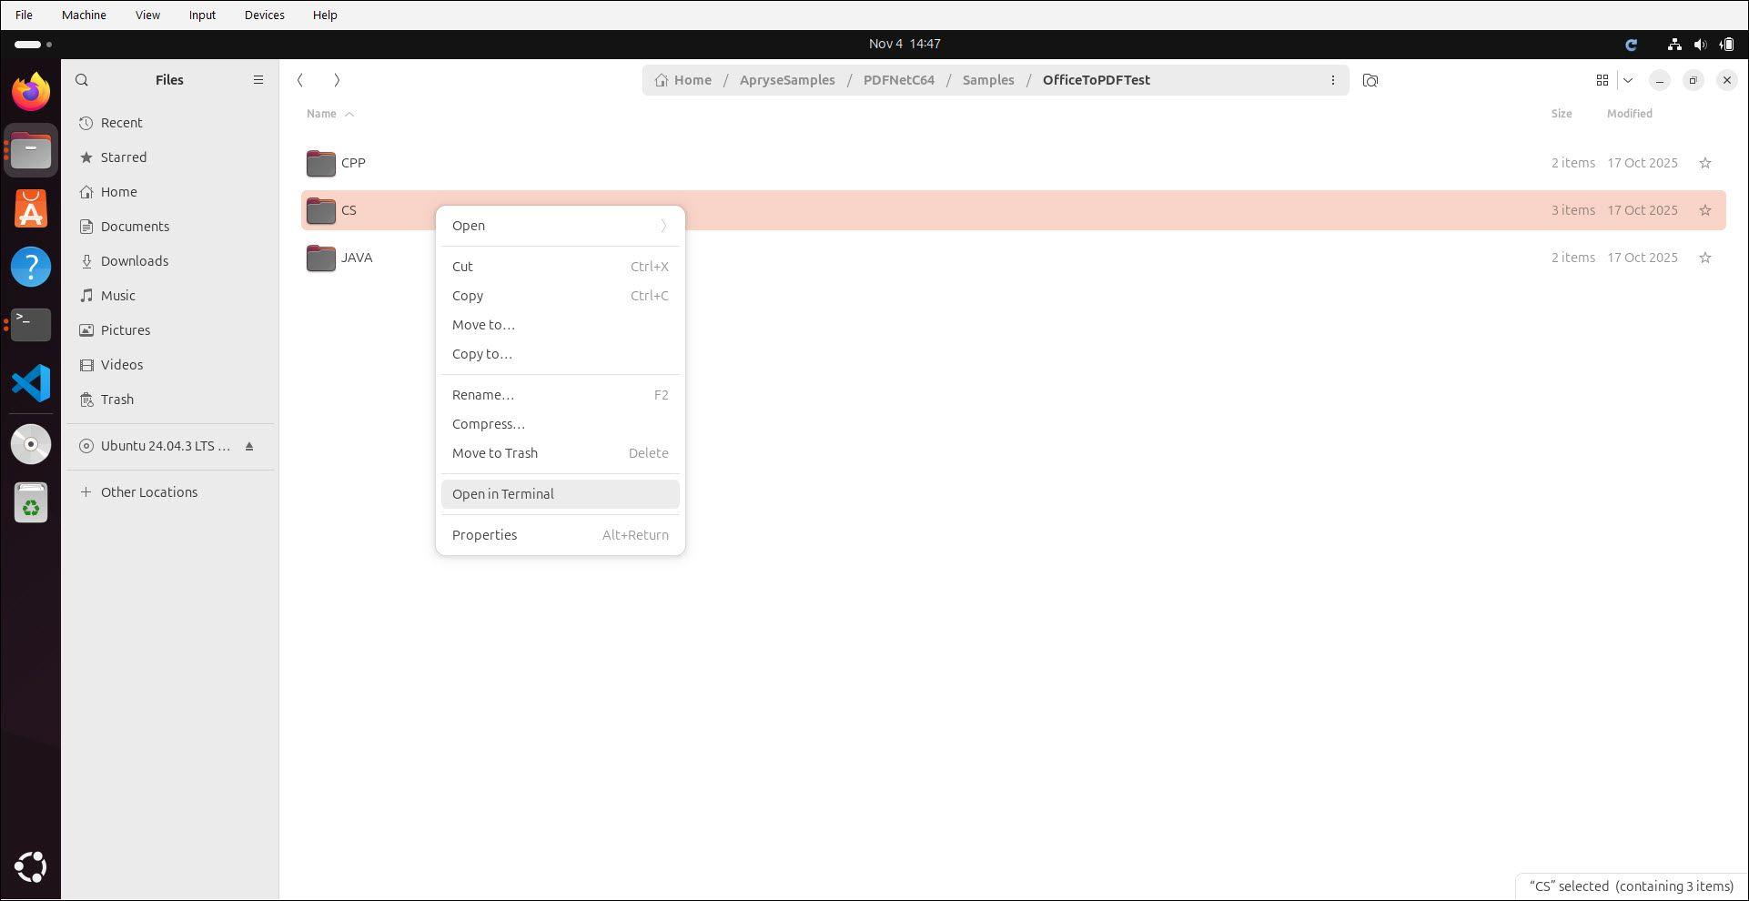Expand the view options dropdown arrow
Image resolution: width=1749 pixels, height=901 pixels.
click(1628, 80)
